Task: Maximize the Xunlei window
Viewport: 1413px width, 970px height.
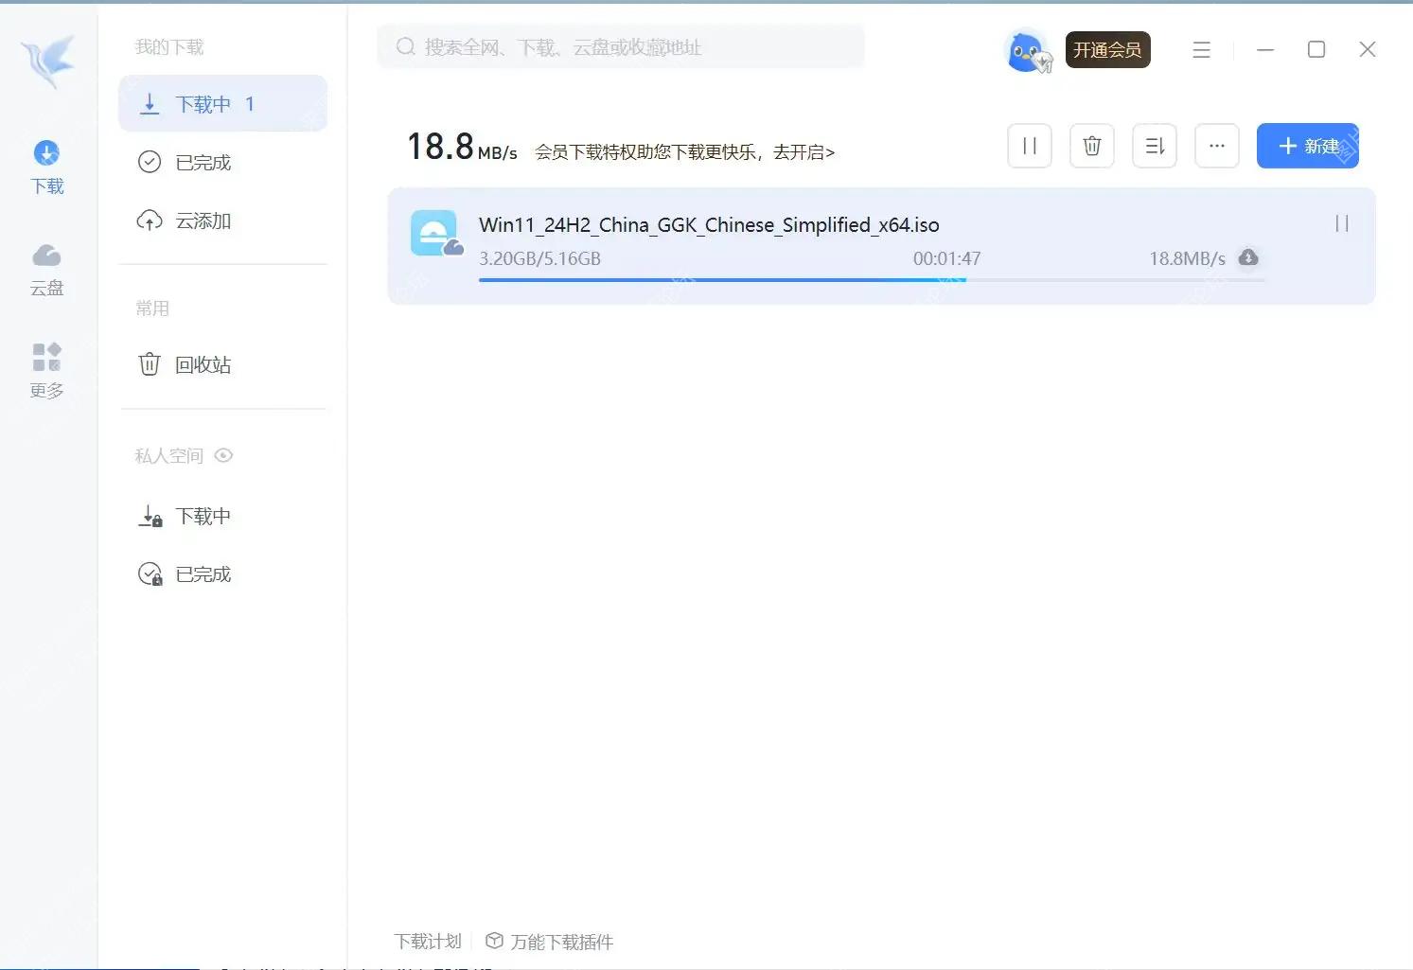Action: (1316, 49)
